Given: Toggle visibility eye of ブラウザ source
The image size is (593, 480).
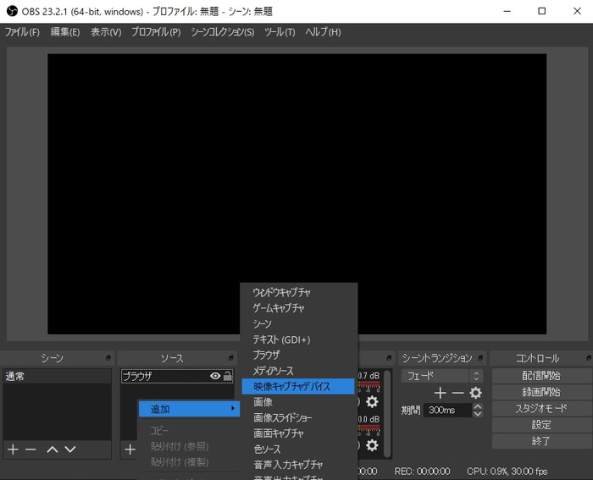Looking at the screenshot, I should (x=215, y=376).
